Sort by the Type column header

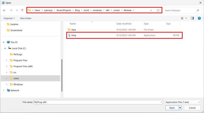[146, 24]
